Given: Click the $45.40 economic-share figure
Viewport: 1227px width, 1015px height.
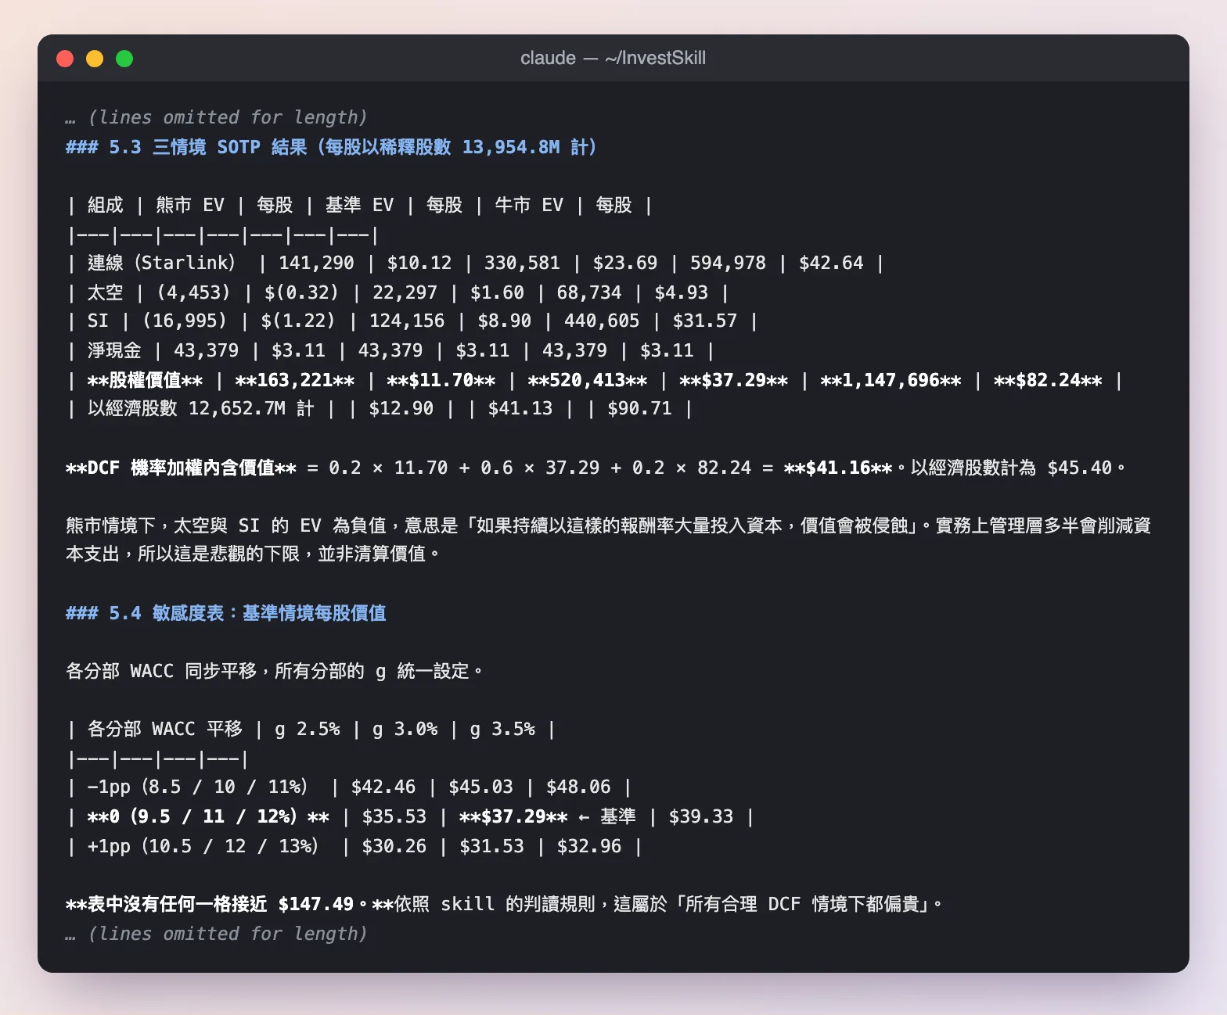Looking at the screenshot, I should 1080,468.
